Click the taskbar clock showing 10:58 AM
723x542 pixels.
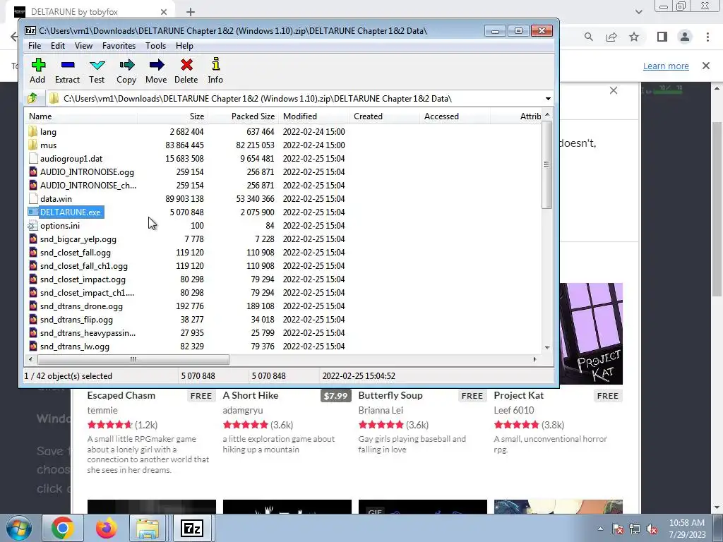pos(687,528)
